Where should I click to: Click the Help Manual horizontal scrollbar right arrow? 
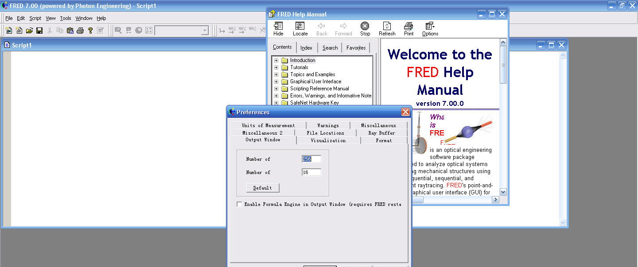(496, 200)
